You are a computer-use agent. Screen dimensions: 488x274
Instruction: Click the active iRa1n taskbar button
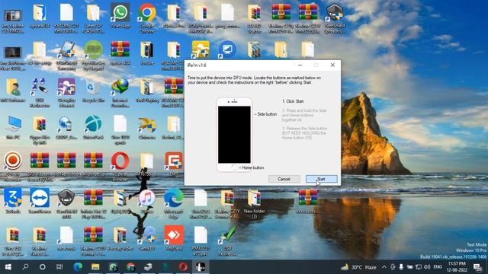click(201, 267)
